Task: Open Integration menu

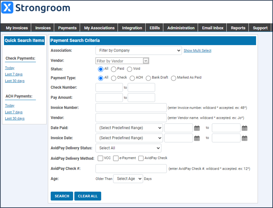Action: 132,28
